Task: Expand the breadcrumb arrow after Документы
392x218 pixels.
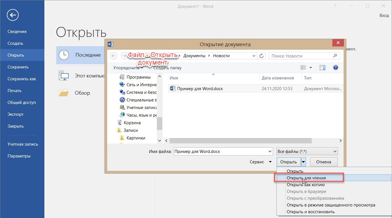Action: click(x=209, y=56)
